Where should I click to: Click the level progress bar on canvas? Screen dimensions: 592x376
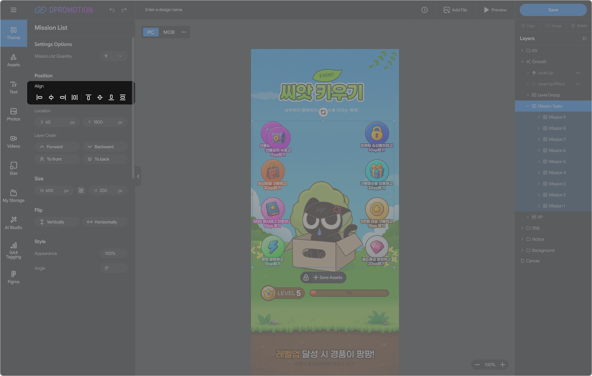tap(349, 293)
